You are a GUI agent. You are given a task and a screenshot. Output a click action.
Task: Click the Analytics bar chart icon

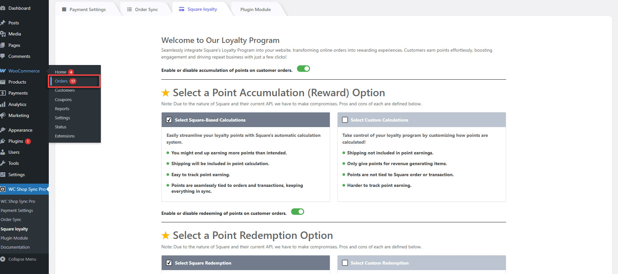tap(3, 104)
